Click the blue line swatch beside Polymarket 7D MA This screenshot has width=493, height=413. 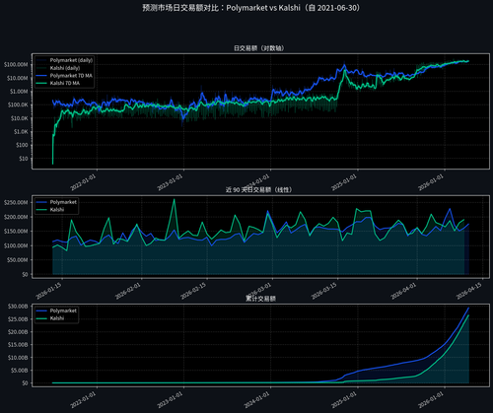(x=41, y=76)
